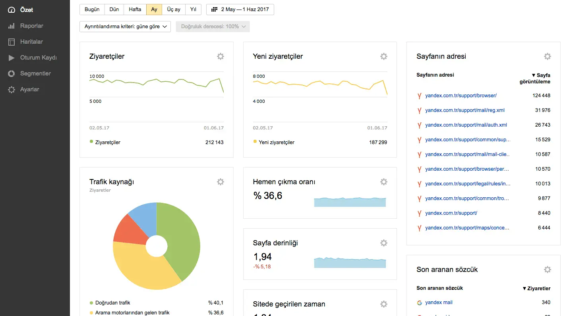Image resolution: width=569 pixels, height=316 pixels.
Task: Open settings gear on Yeni ziyaretçiler widget
Action: point(383,56)
